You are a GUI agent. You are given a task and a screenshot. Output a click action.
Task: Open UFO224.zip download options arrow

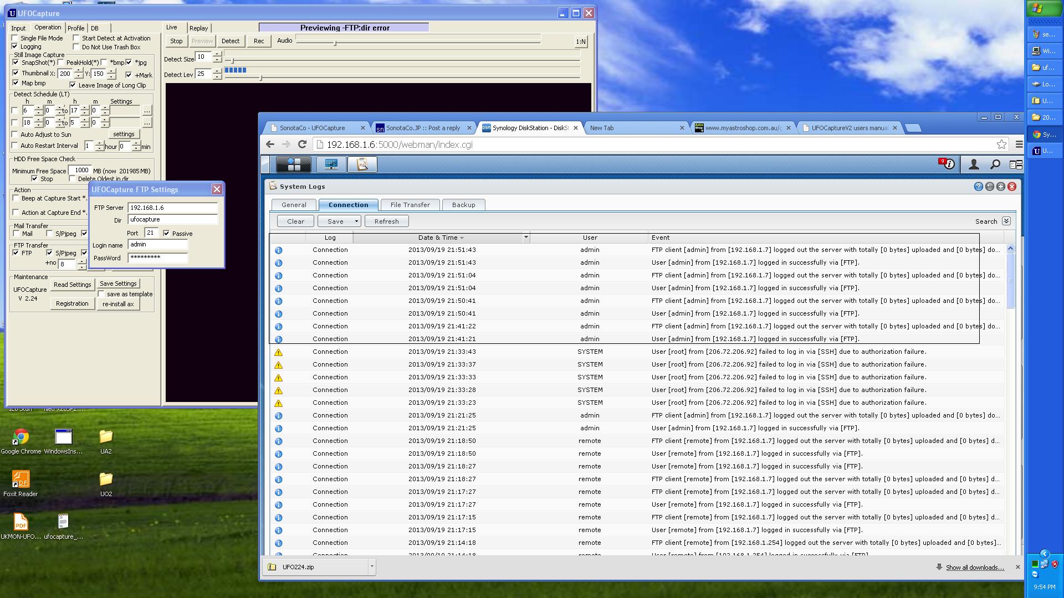[372, 566]
